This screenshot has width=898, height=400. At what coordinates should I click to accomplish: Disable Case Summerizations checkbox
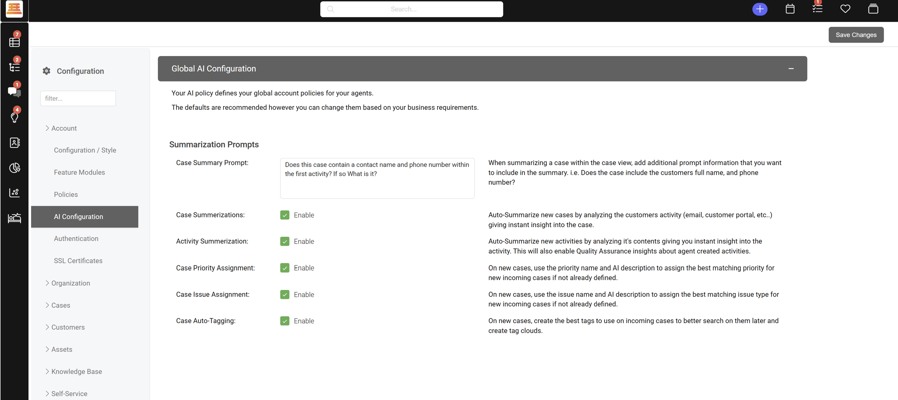(285, 215)
